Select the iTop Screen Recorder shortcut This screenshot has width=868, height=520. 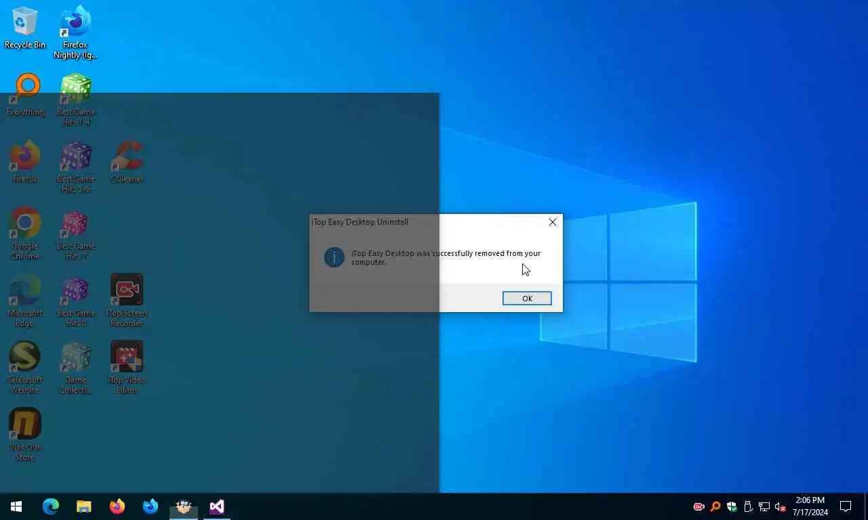[126, 301]
